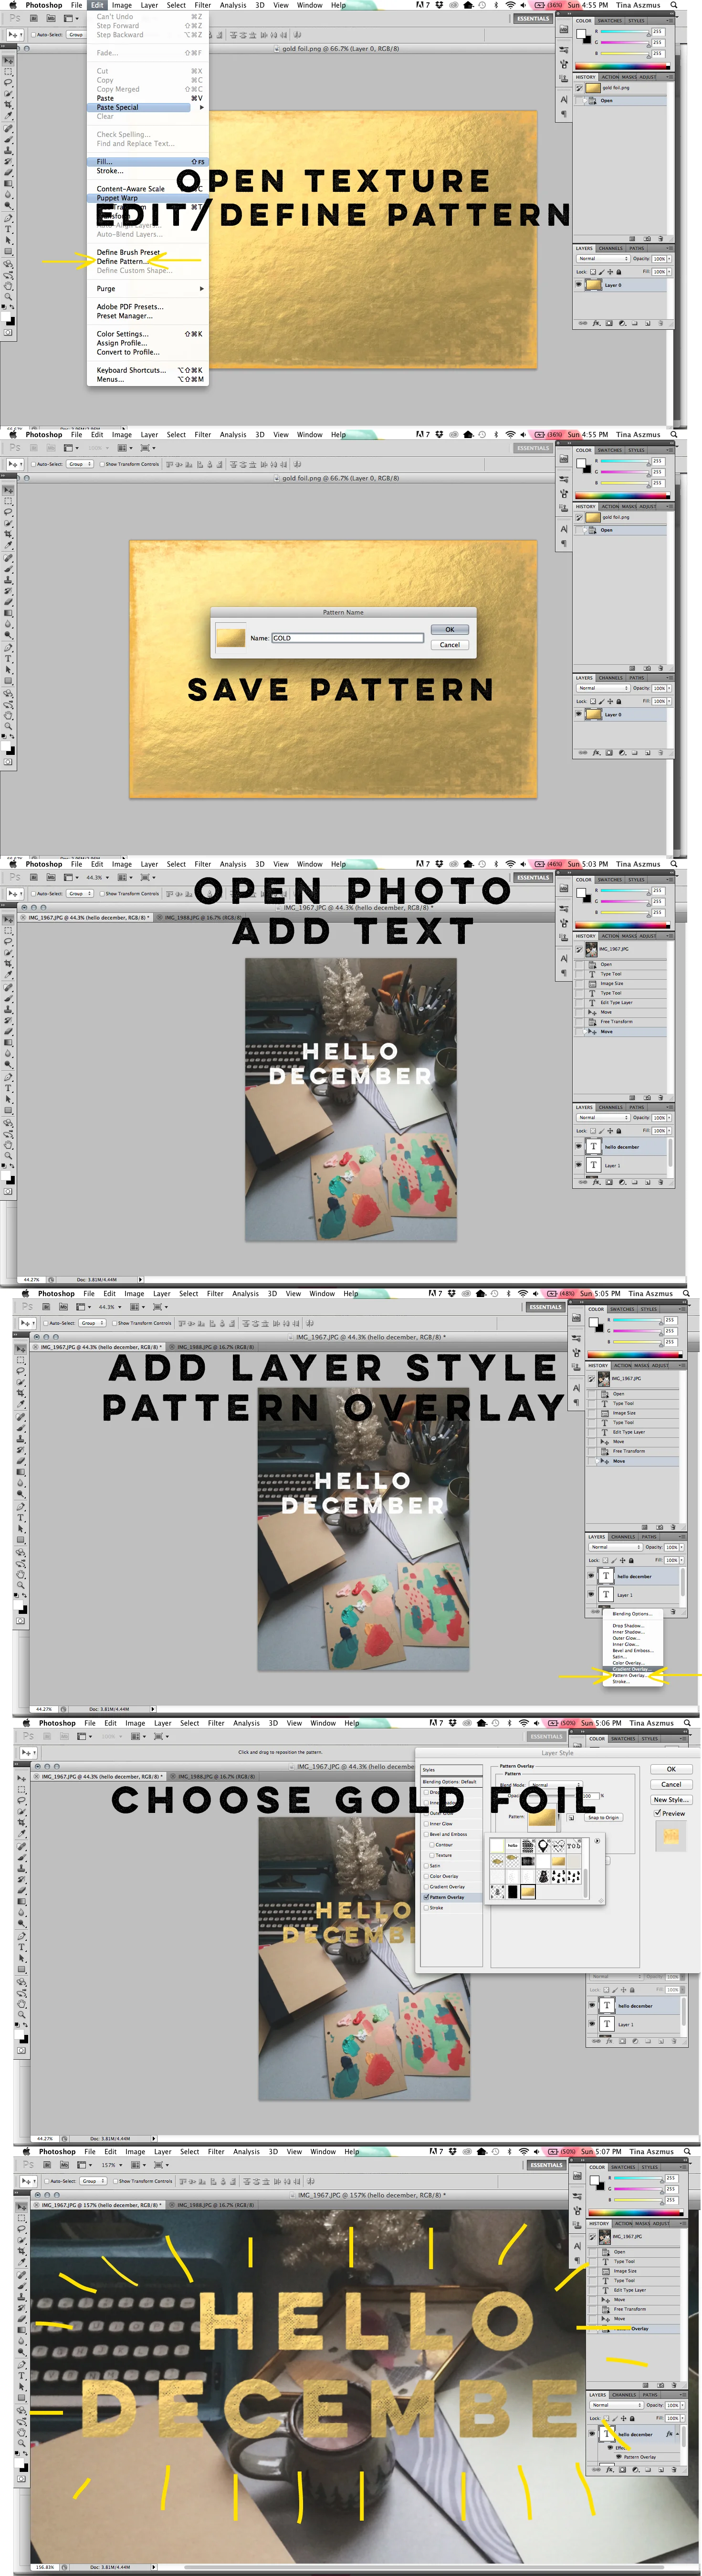
Task: Toggle Show Transform Controls in the Pattern Name dialog screenshot
Action: 101,464
